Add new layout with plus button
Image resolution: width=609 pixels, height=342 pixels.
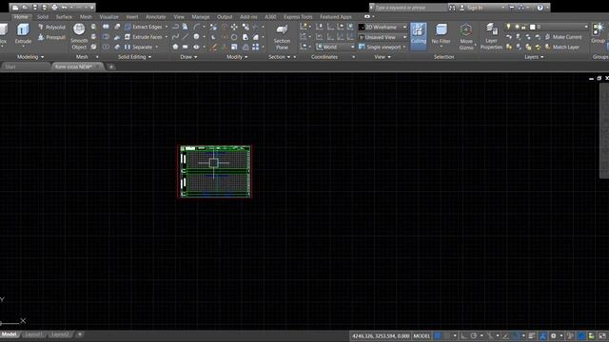tap(80, 334)
